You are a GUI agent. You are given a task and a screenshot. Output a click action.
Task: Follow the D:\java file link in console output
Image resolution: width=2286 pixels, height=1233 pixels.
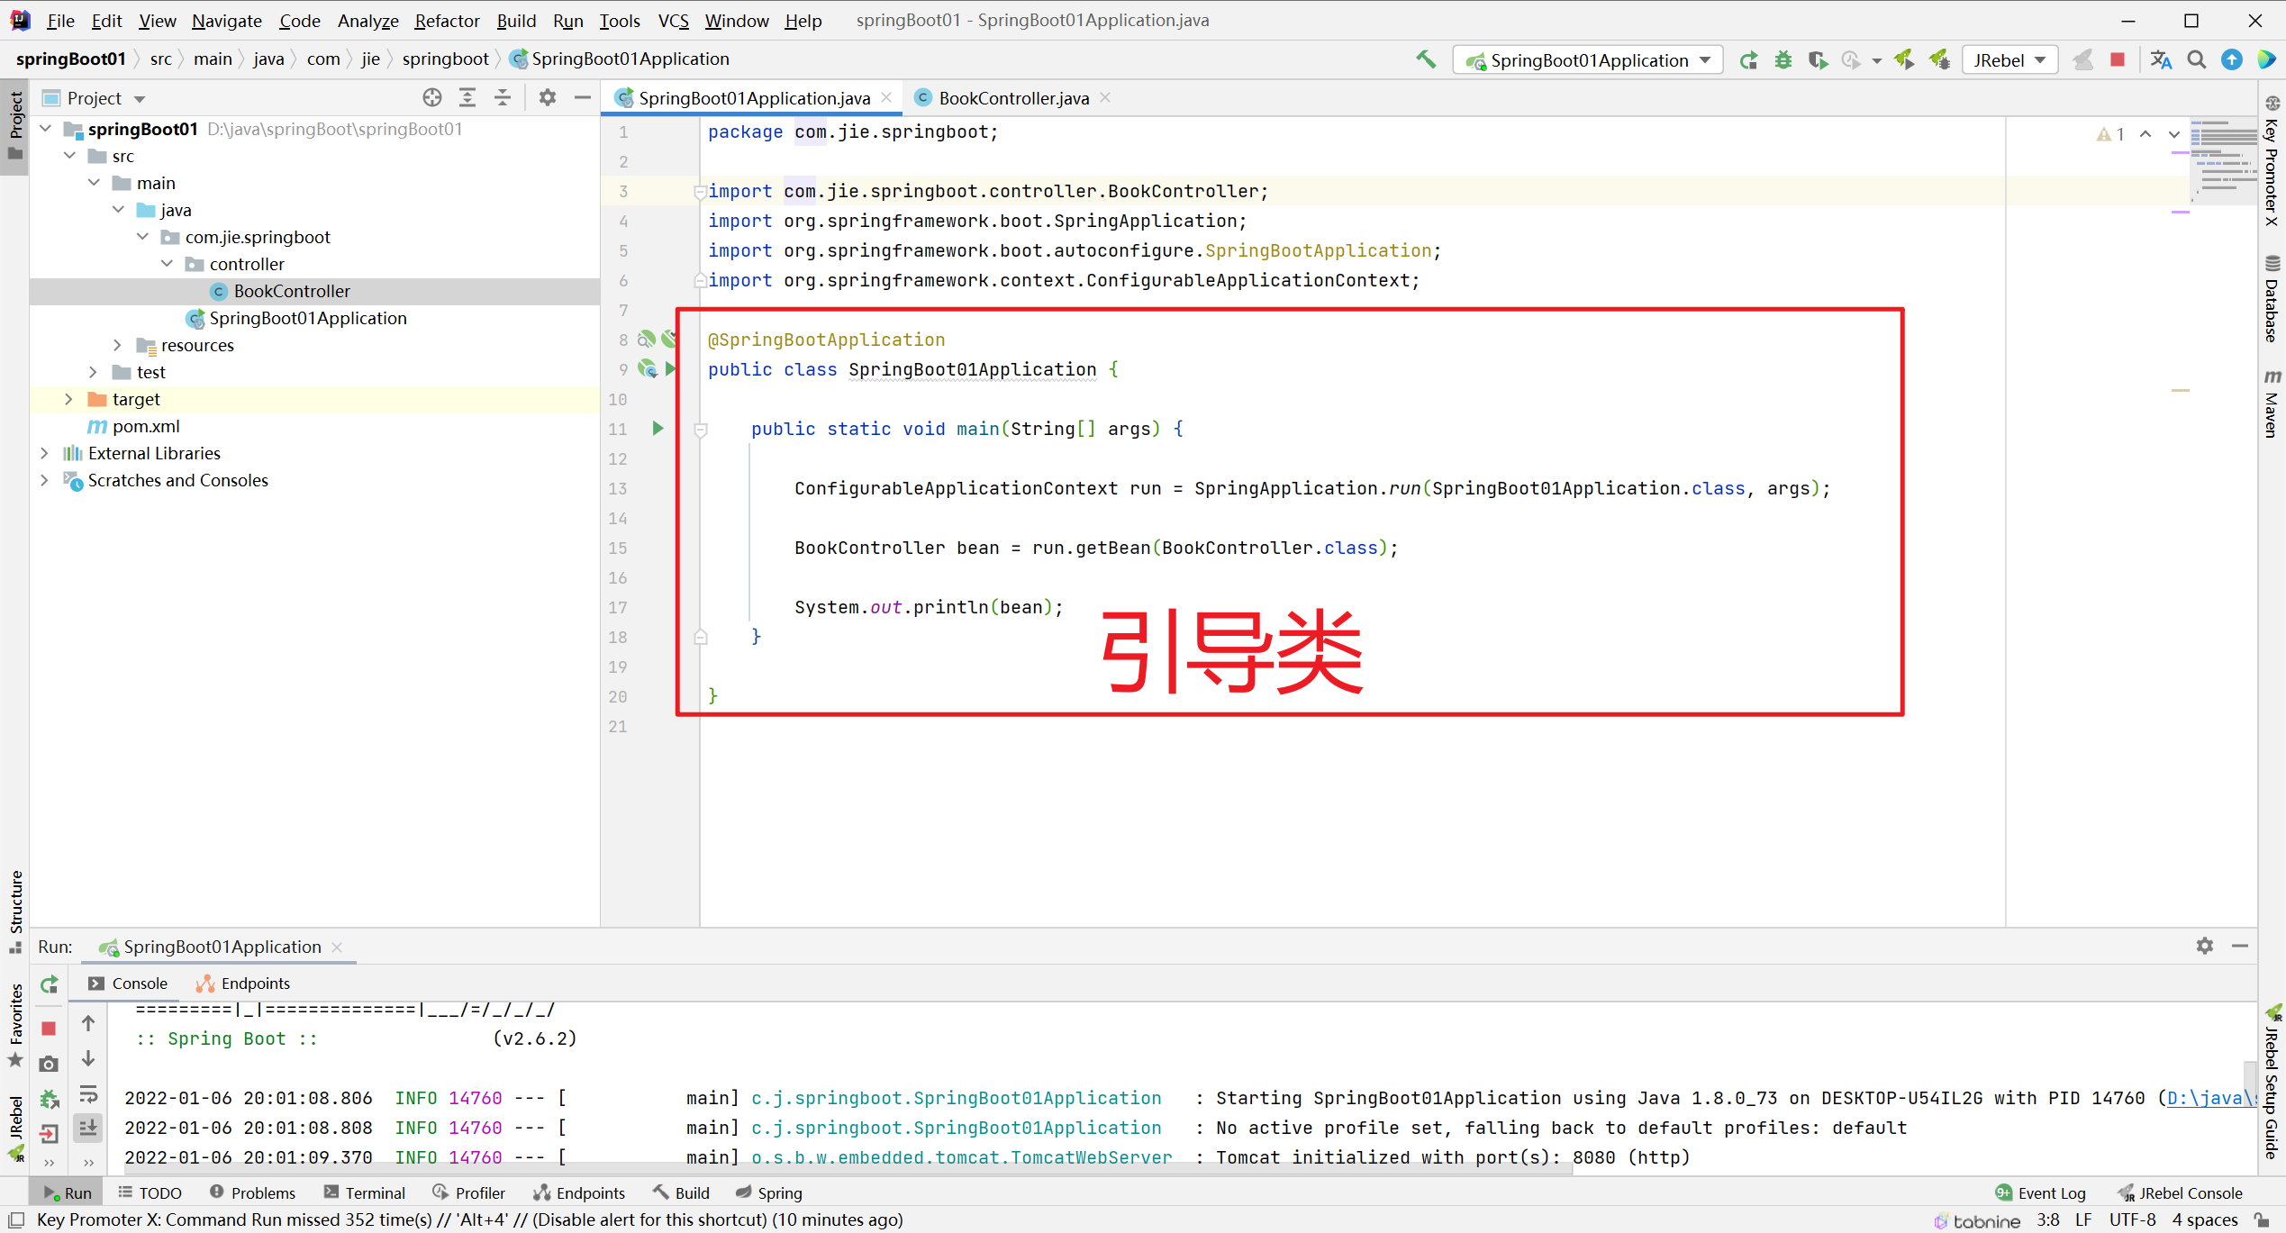click(x=2204, y=1098)
